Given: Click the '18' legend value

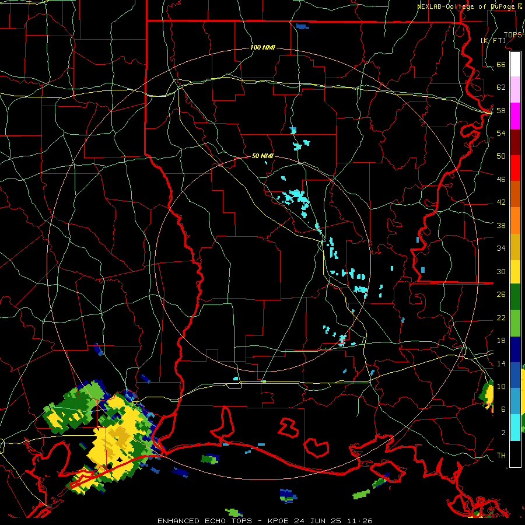Looking at the screenshot, I should click(501, 341).
